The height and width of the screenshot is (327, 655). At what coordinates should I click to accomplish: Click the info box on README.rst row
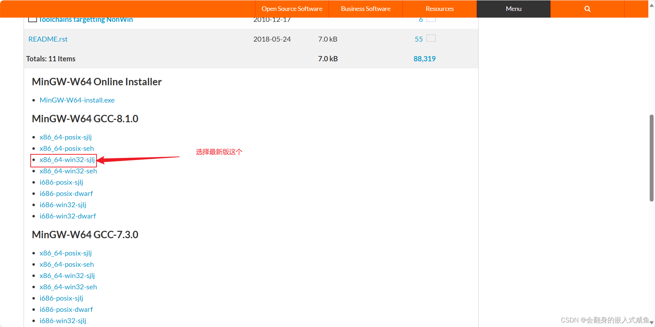[x=431, y=38]
